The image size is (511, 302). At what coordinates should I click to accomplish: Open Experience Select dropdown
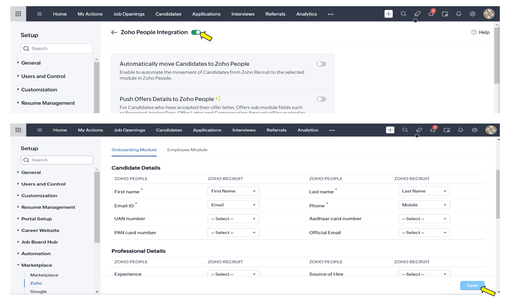(234, 273)
